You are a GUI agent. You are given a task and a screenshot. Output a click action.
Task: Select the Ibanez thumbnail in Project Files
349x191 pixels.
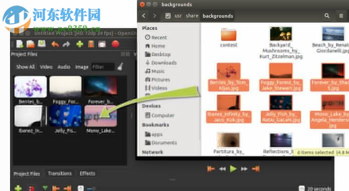pyautogui.click(x=31, y=116)
